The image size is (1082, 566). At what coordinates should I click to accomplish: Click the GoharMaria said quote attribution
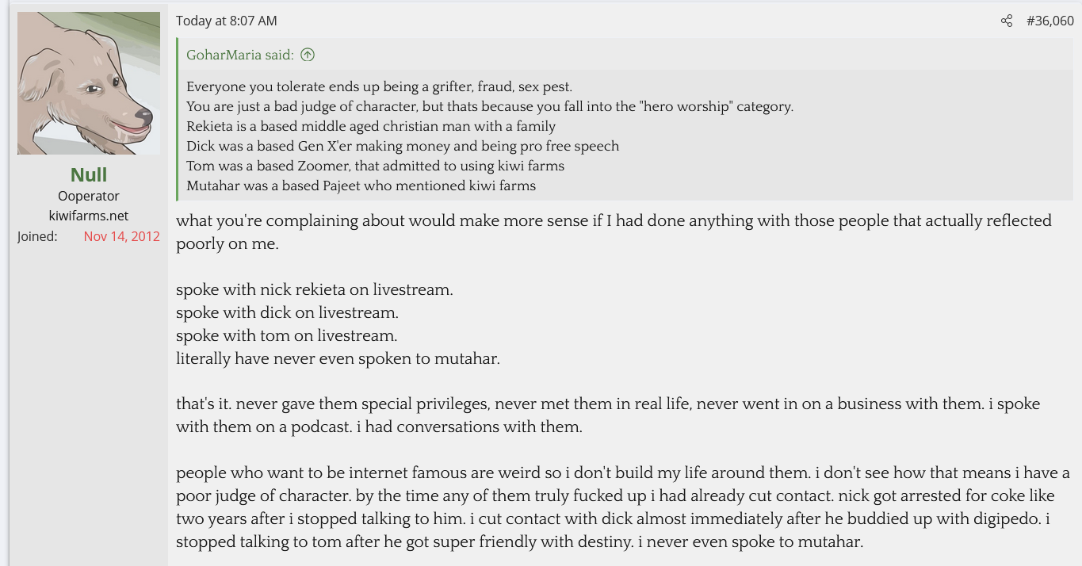[x=240, y=55]
